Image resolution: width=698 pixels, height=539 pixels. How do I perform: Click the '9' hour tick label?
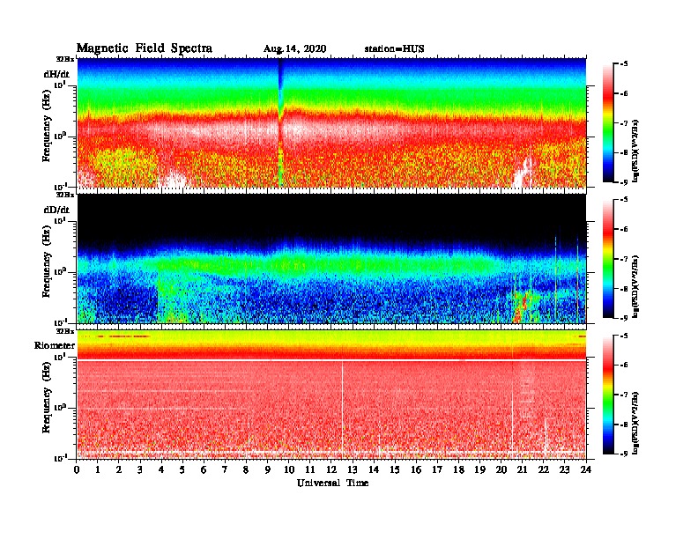[x=268, y=470]
